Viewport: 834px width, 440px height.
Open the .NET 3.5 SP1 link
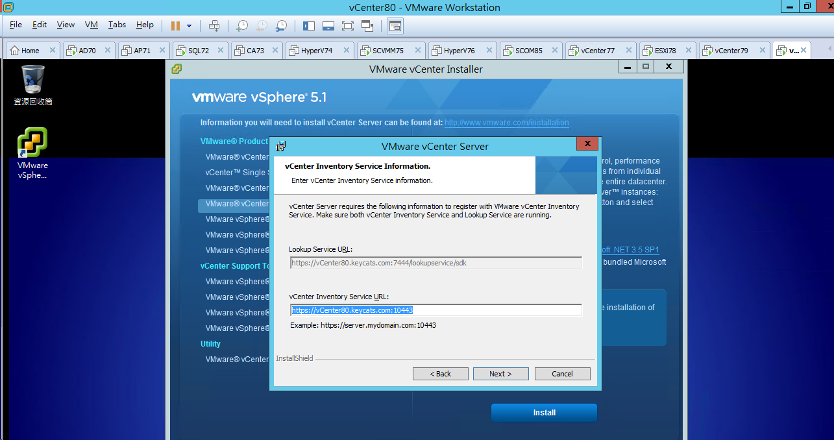[x=630, y=250]
